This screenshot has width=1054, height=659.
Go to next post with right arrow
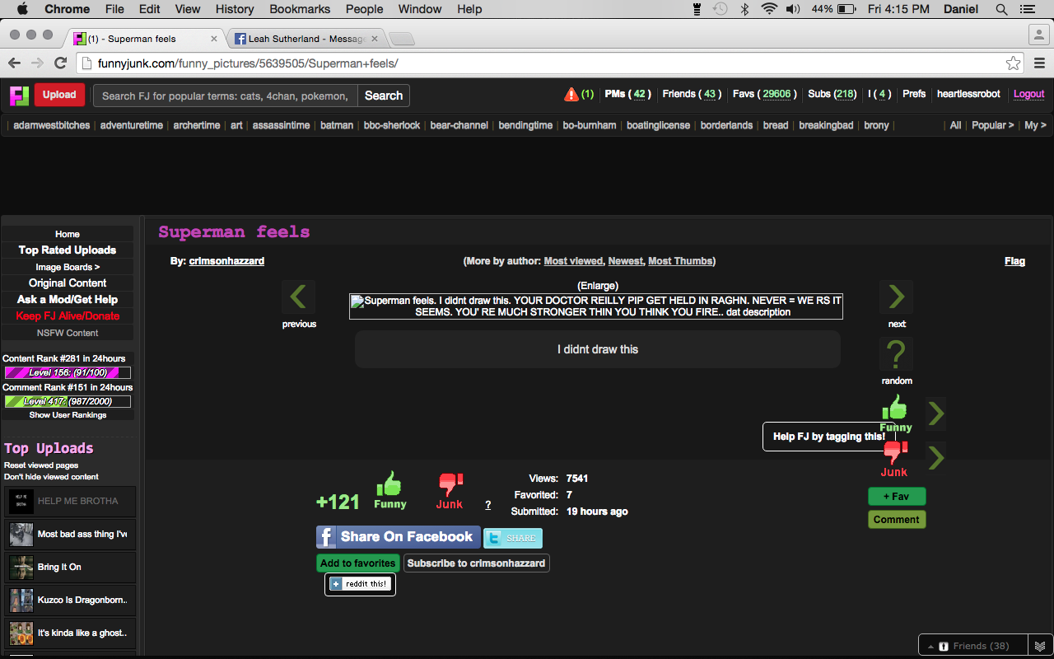coord(896,297)
